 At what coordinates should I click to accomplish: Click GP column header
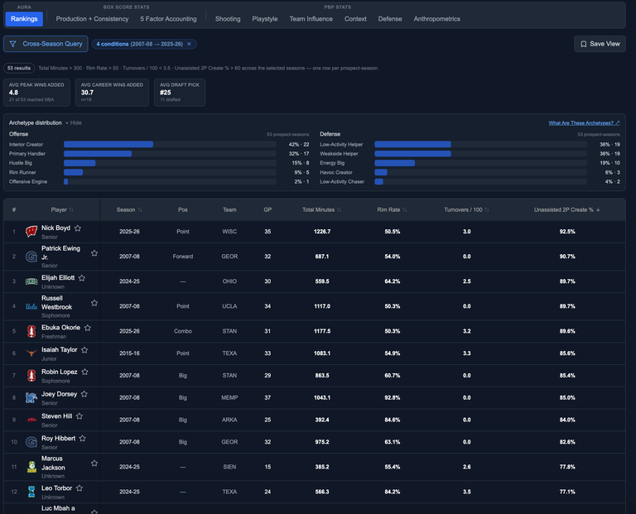click(267, 210)
